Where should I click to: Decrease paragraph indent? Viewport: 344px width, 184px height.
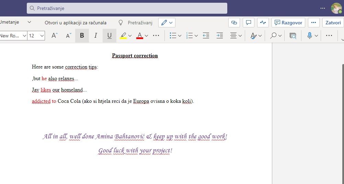pos(206,36)
